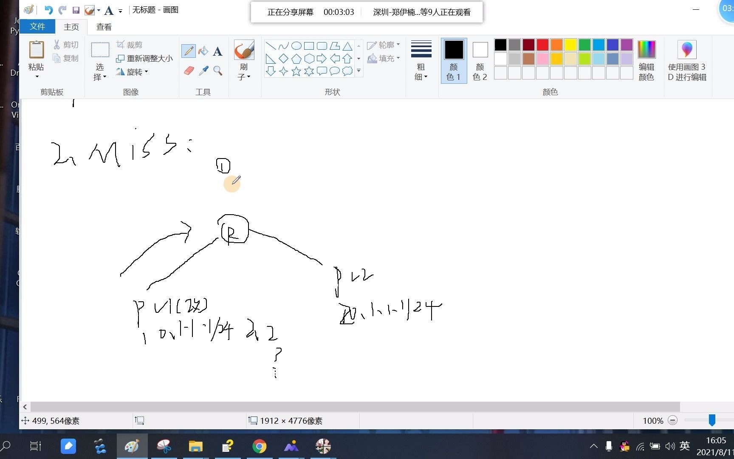Click Resize (重新调整大小) button
Image resolution: width=734 pixels, height=459 pixels.
pos(144,58)
